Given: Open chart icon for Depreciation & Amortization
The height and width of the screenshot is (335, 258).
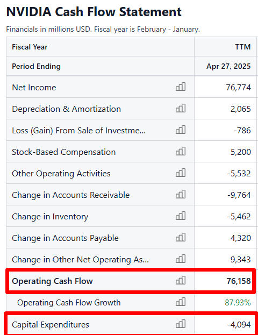Looking at the screenshot, I should click(181, 108).
